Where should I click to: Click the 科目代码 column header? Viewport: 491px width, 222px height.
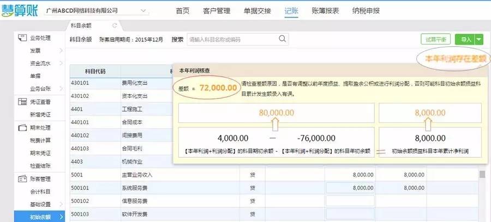click(95, 71)
